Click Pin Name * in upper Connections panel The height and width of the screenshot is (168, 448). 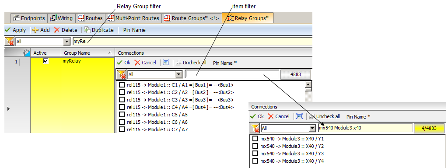pyautogui.click(x=225, y=63)
